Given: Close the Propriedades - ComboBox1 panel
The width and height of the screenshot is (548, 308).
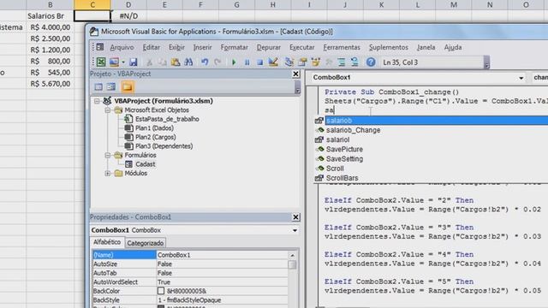Looking at the screenshot, I should click(x=295, y=217).
